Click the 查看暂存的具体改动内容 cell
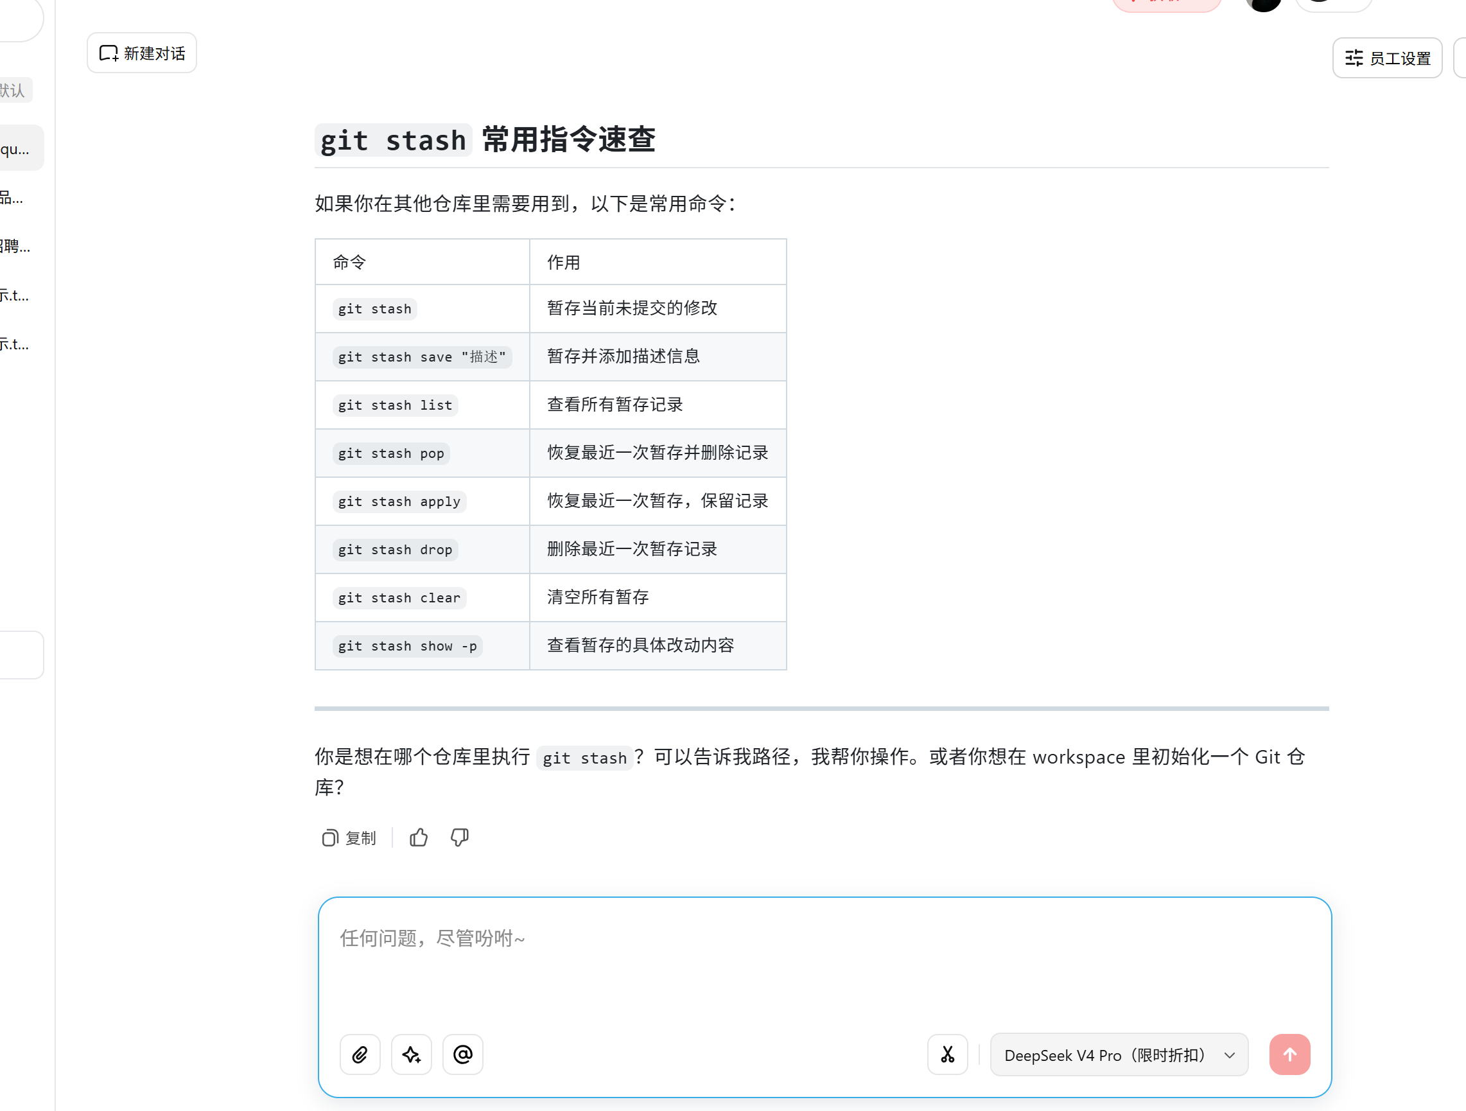The width and height of the screenshot is (1466, 1111). (x=658, y=645)
